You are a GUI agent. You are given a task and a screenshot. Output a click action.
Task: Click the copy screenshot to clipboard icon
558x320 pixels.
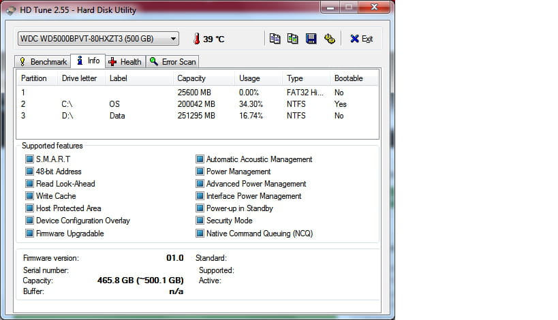pyautogui.click(x=293, y=38)
